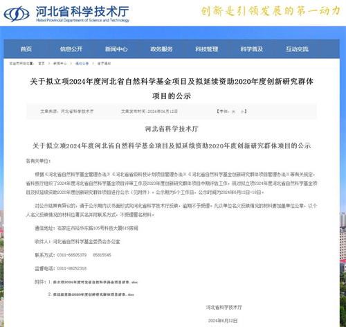Viewport: 346px width, 327px height.
Task: Click the golden slogan banner 创新是引领发展的第一动力
Action: pos(271,11)
